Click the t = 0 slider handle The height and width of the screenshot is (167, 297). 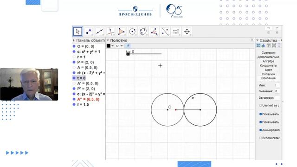128,54
